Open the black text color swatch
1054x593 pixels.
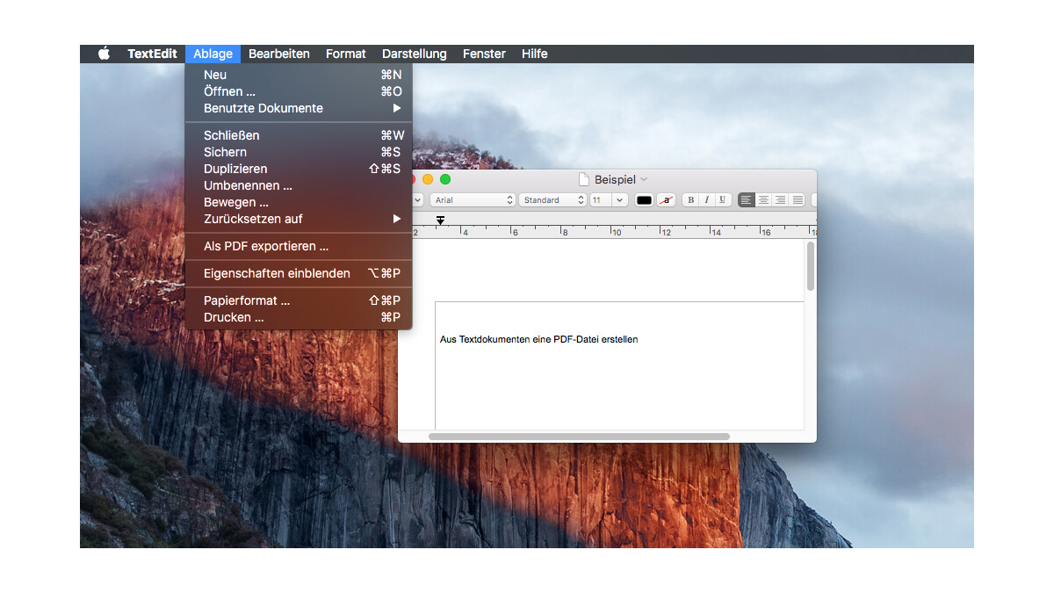[x=644, y=200]
